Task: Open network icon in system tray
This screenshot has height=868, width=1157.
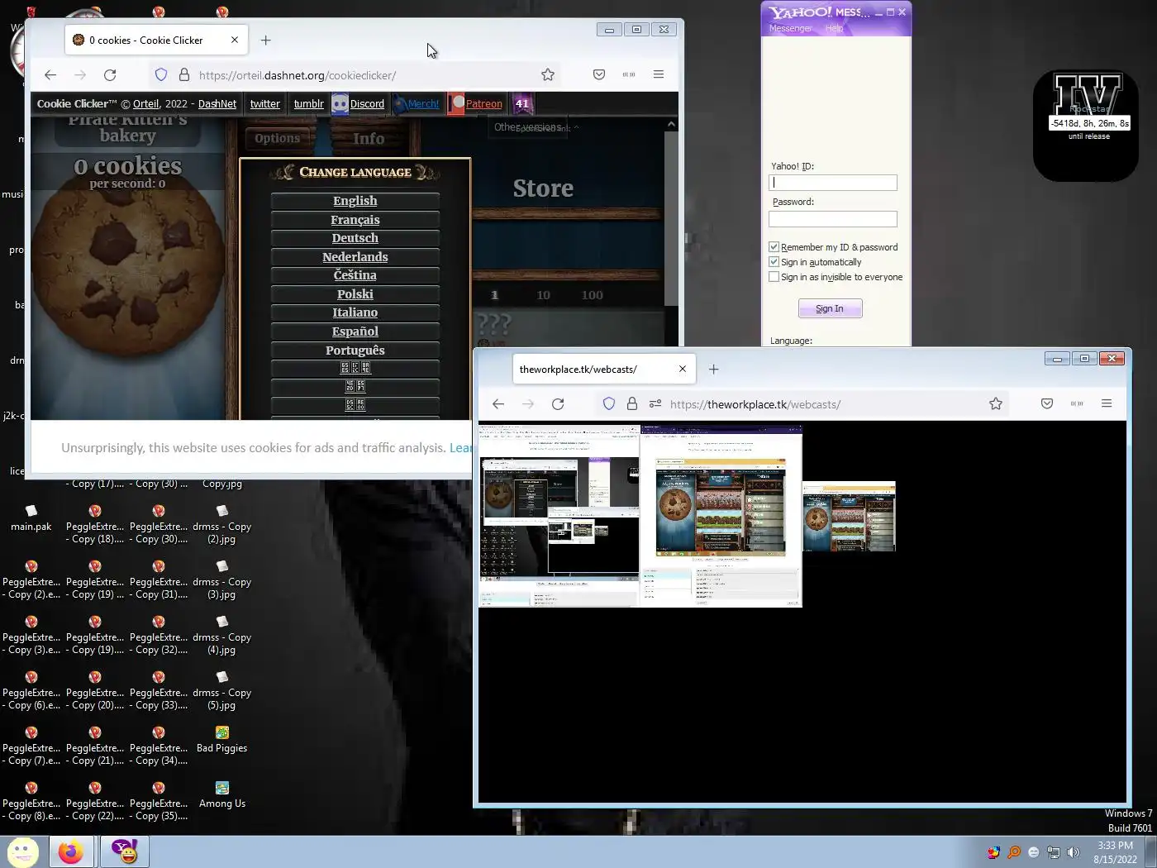Action: [x=1054, y=852]
